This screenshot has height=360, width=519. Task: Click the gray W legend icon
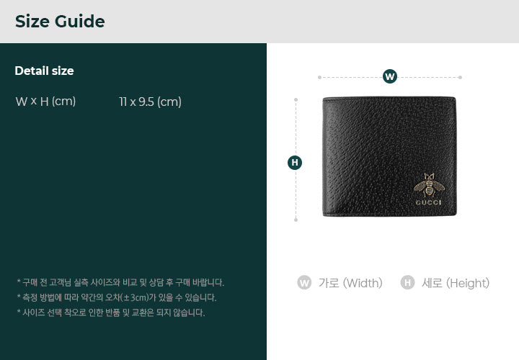304,283
